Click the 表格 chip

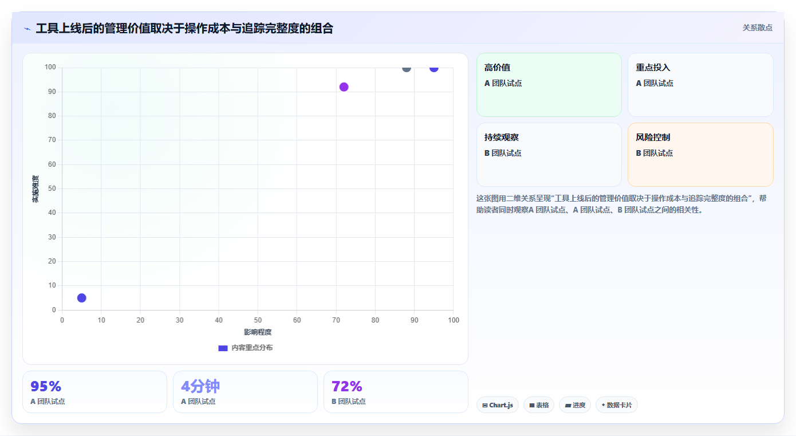pos(539,405)
